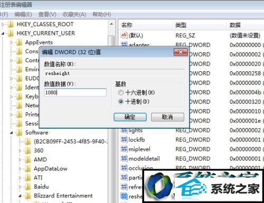Click the ATI folder icon
The image size is (264, 203).
(27, 178)
